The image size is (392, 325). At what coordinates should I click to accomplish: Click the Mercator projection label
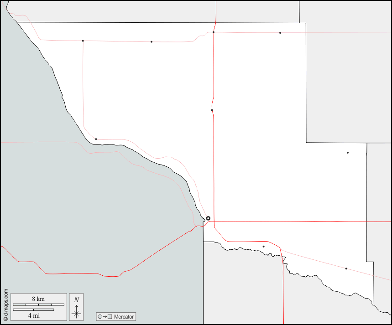124,316
